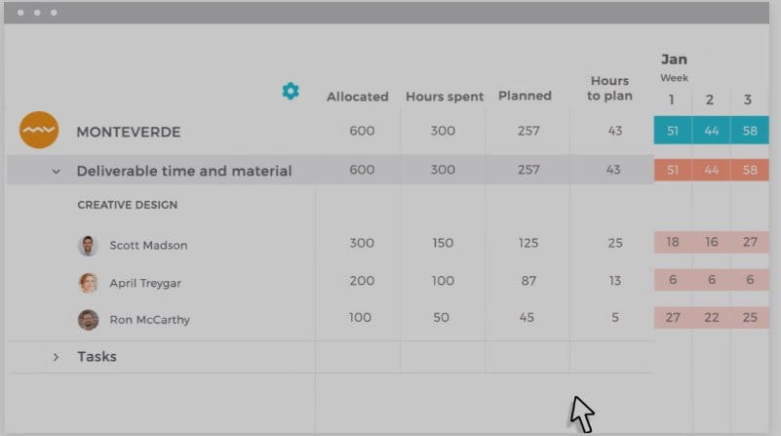Select the Hours spent column header
This screenshot has width=781, height=436.
[445, 97]
